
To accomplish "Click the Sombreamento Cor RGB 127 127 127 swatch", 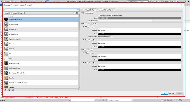I will point(139,18).
